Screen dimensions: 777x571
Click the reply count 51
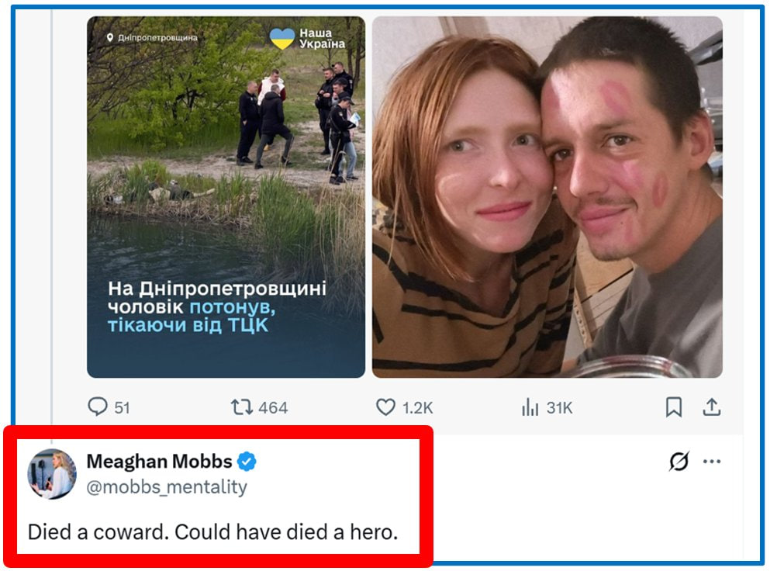tap(122, 408)
